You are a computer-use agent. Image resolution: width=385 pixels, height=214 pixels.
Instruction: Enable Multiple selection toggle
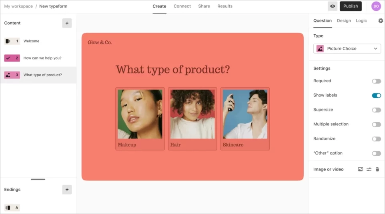click(x=376, y=125)
